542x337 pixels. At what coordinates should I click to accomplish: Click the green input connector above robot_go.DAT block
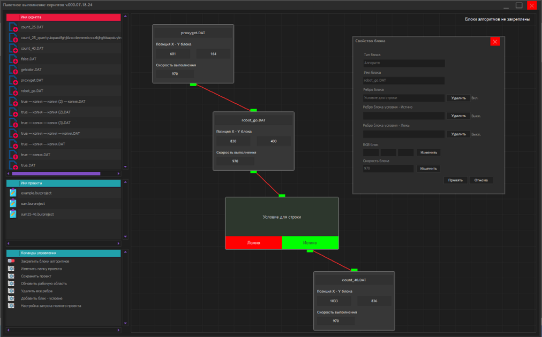[253, 110]
